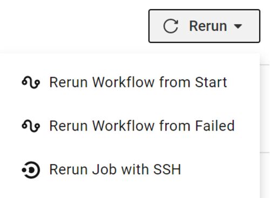Viewport: 270px width, 198px height.
Task: Click workflow icon beside Rerun Workflow from Start
Action: coord(31,83)
